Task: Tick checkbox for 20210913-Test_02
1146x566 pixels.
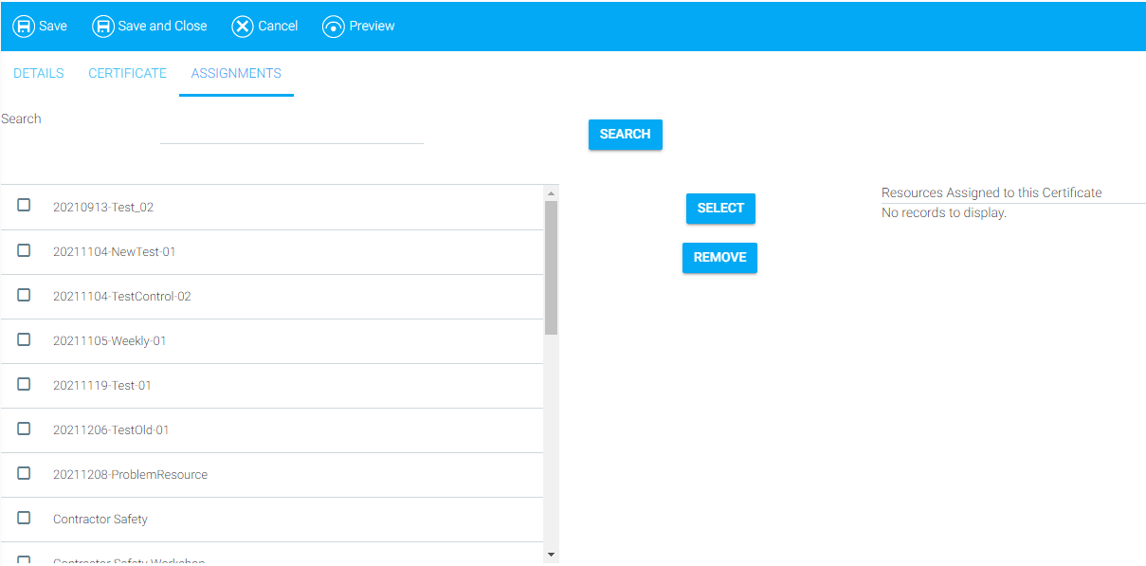Action: 24,205
